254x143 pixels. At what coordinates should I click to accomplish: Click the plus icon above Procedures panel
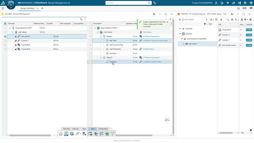170,19
